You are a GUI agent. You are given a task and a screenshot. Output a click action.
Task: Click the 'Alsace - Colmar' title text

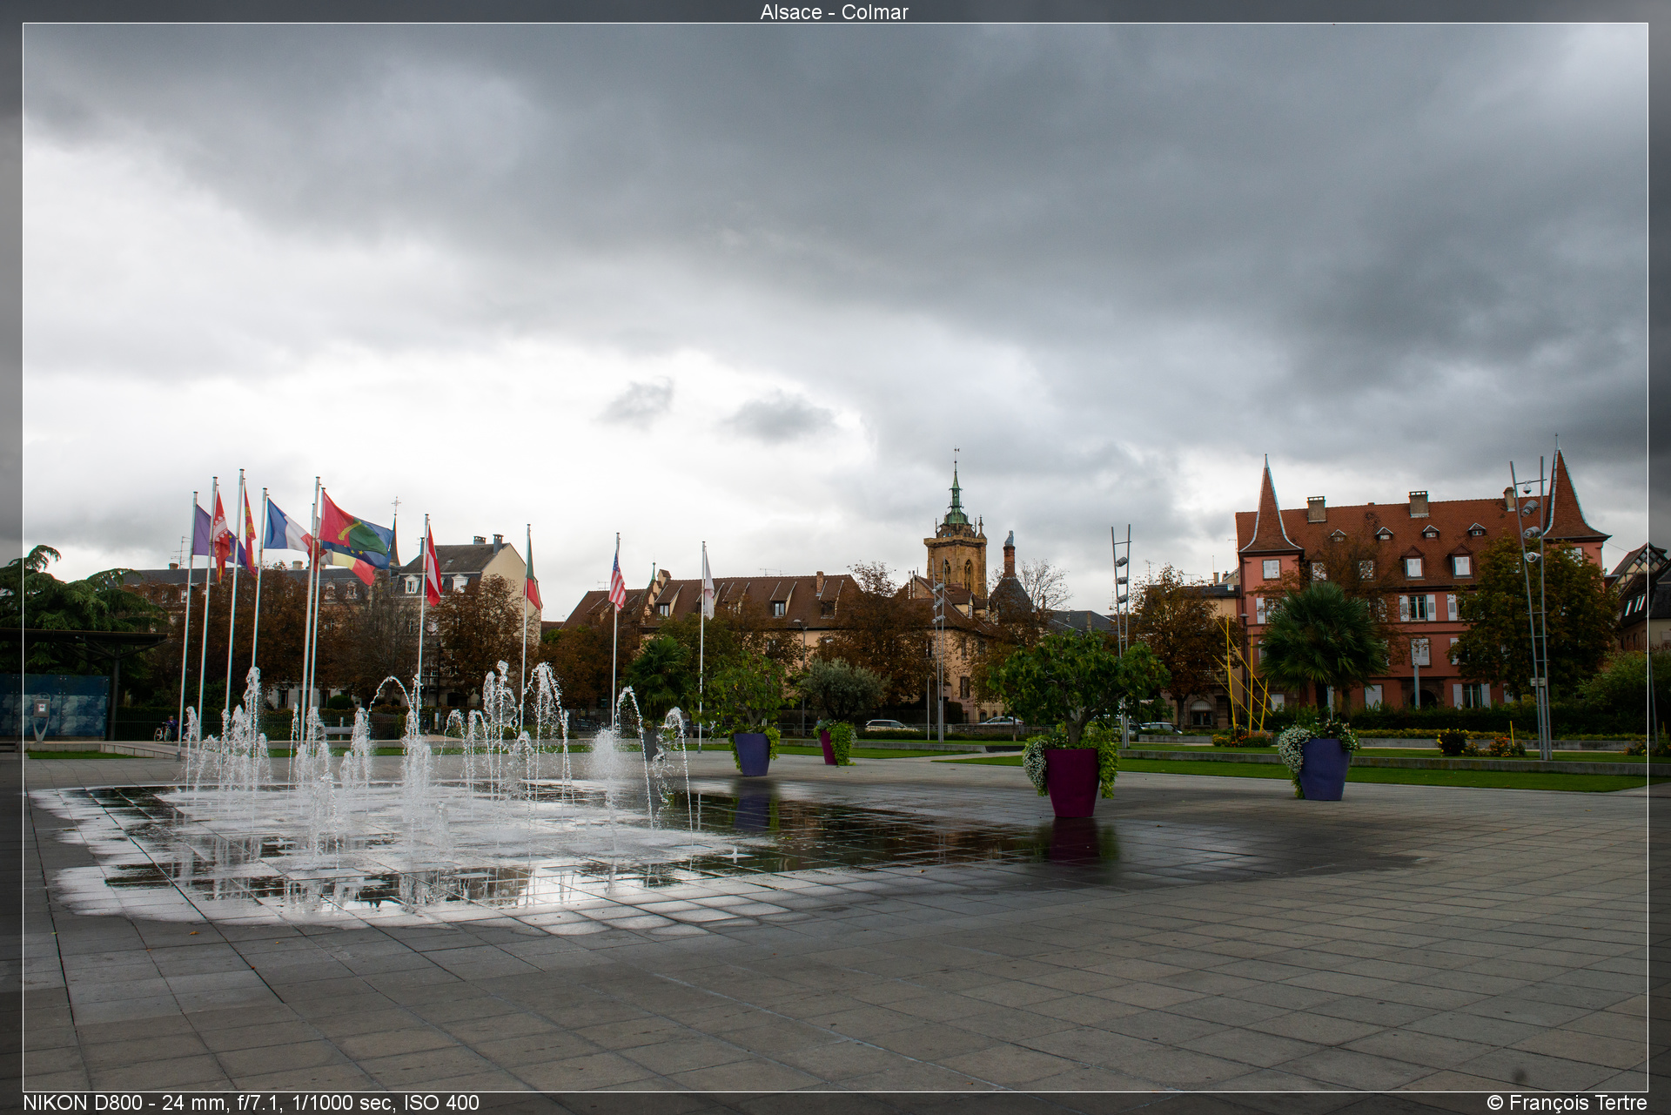coord(834,12)
